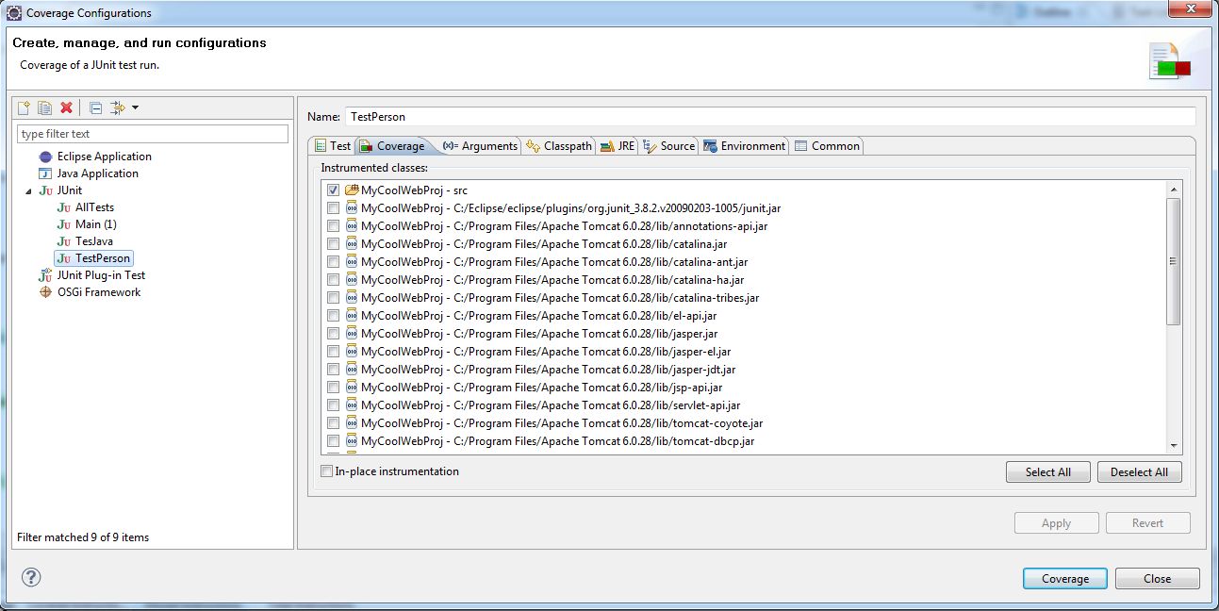Click the Filter launch configurations icon

[x=118, y=107]
